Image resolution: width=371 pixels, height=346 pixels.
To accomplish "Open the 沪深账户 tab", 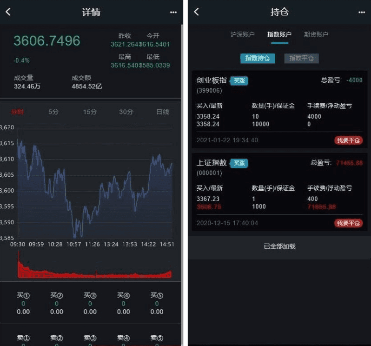I will point(243,34).
